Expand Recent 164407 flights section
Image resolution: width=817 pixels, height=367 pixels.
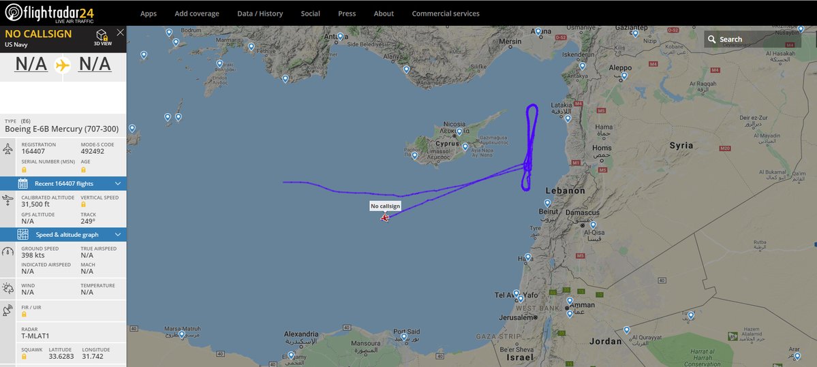point(63,183)
